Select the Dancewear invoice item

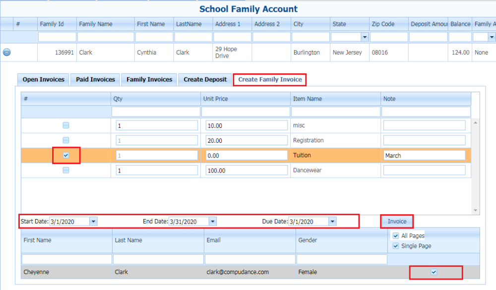(65, 170)
